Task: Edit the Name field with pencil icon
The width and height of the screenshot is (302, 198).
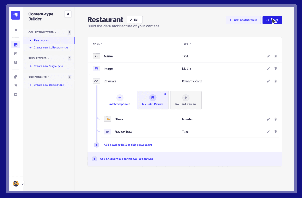Action: pos(268,56)
